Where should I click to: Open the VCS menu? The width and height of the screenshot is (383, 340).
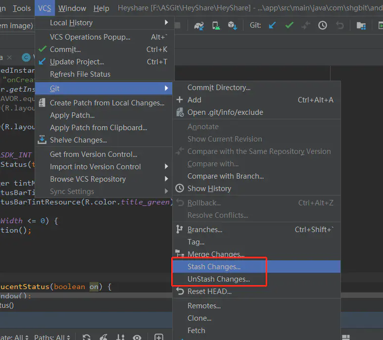[45, 8]
